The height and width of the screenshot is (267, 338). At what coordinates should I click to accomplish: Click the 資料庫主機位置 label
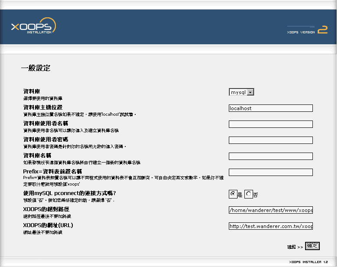tap(42, 107)
